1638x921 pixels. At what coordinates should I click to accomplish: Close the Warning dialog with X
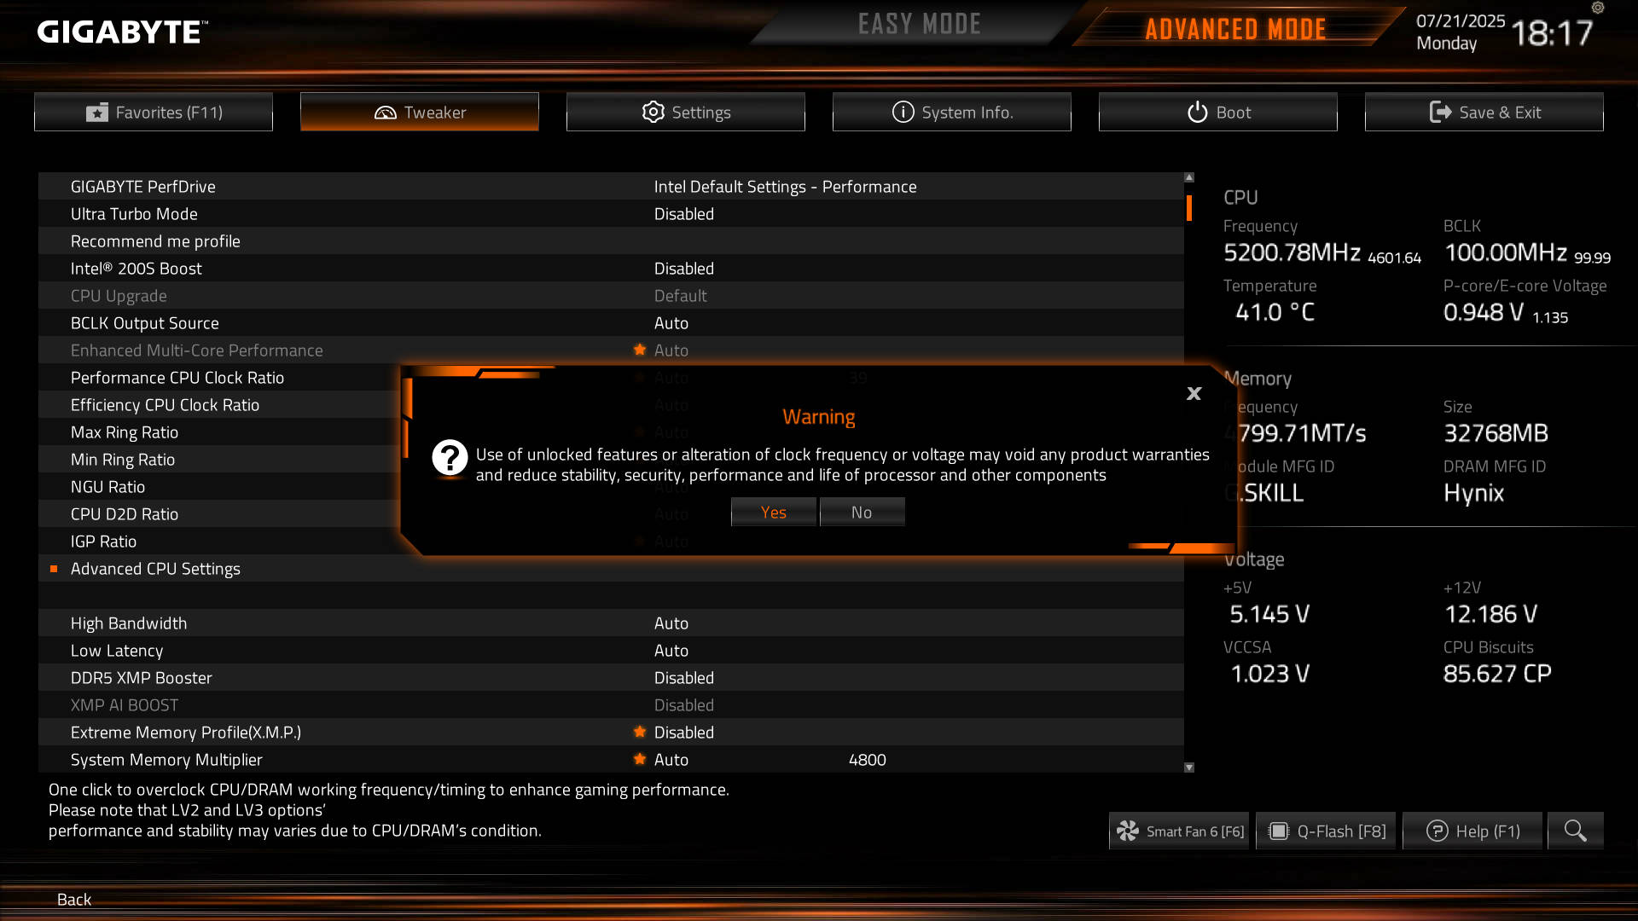(x=1194, y=393)
